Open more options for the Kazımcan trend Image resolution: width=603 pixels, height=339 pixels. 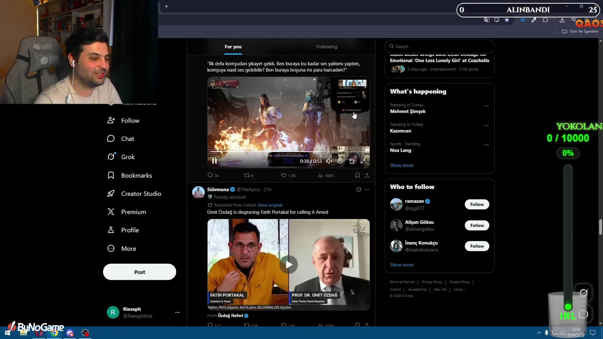click(486, 125)
